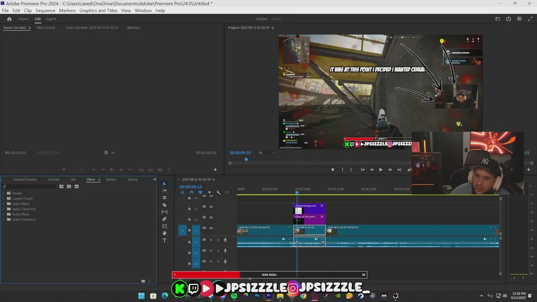Select the Track Select Forward tool
Screen dimensions: 537x302
coord(164,190)
